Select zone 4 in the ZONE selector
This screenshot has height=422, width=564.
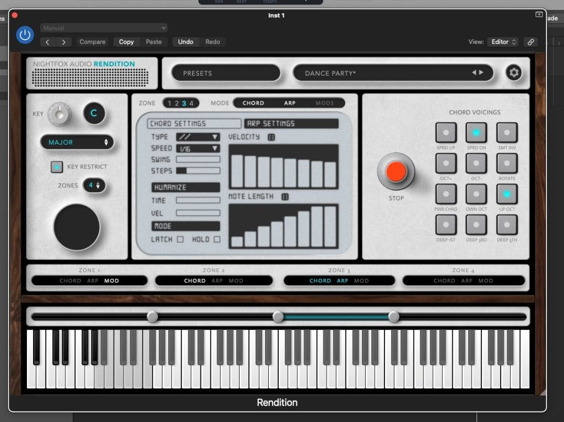(191, 103)
